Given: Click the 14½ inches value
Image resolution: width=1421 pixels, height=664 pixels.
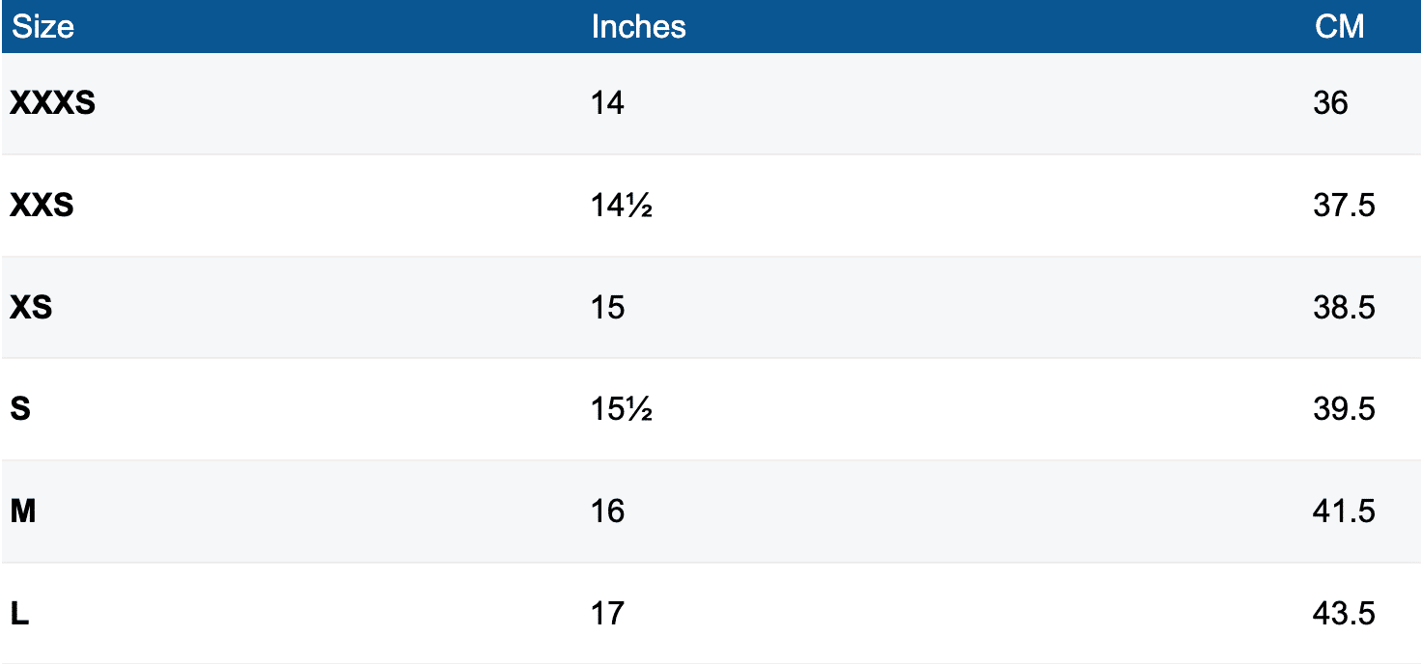Looking at the screenshot, I should pyautogui.click(x=622, y=206).
